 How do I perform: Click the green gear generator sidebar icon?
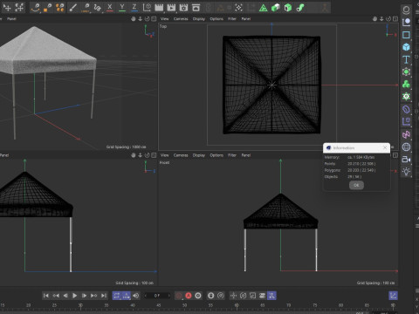click(x=406, y=97)
